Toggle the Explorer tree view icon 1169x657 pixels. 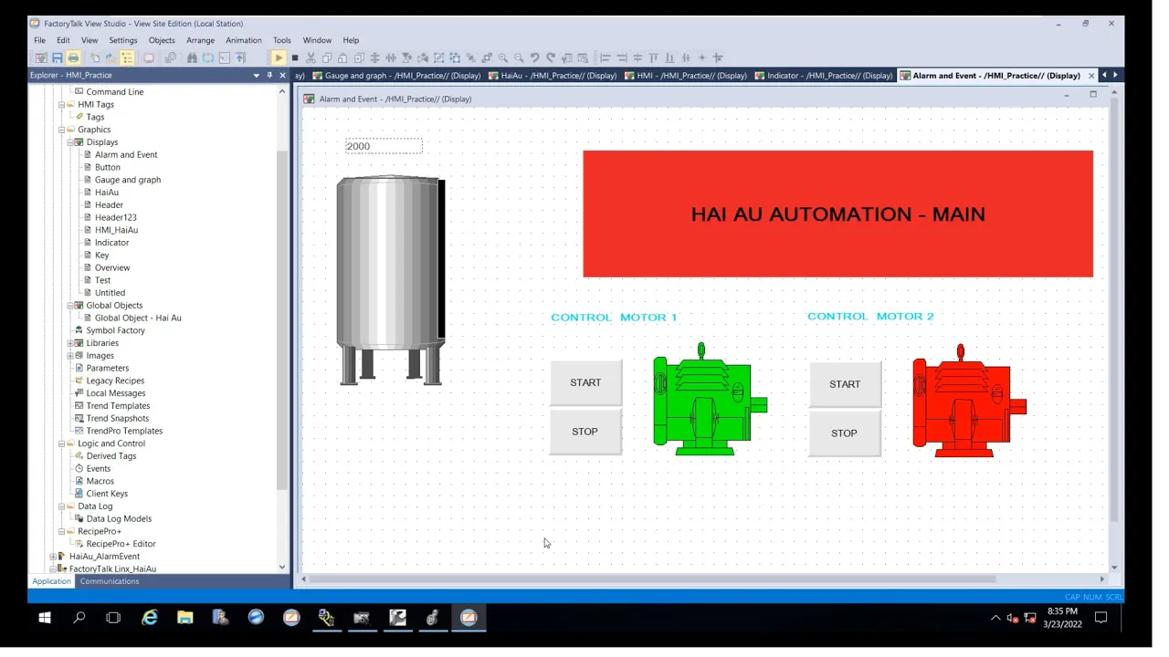click(x=127, y=57)
